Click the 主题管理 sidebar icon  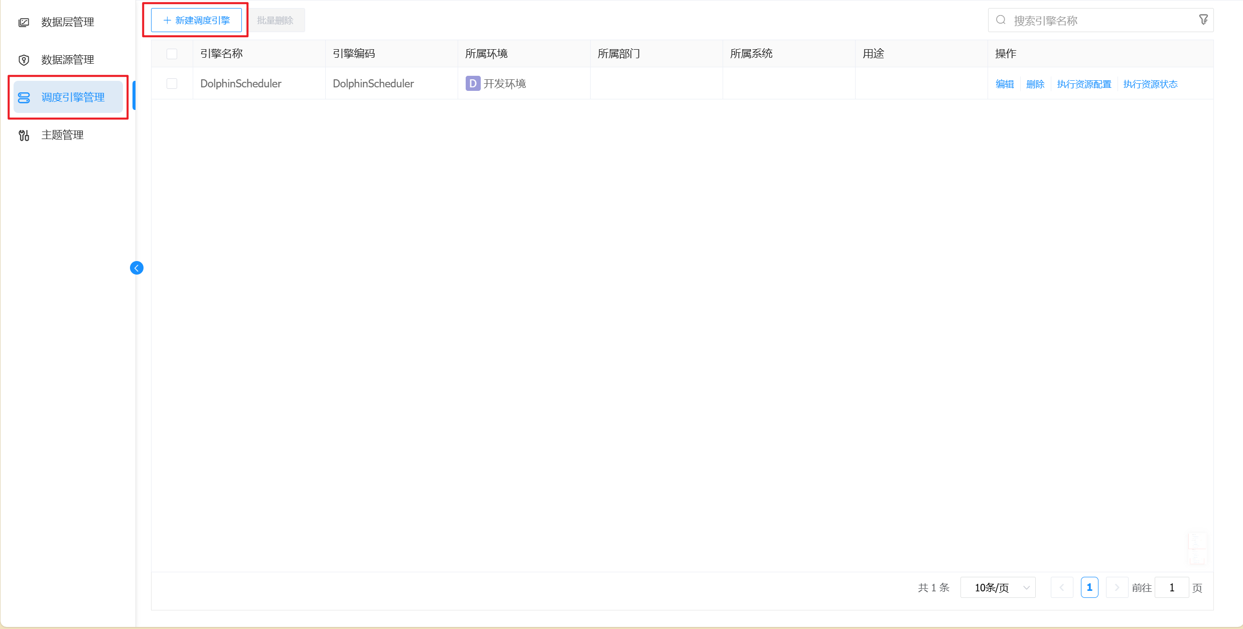(x=24, y=135)
